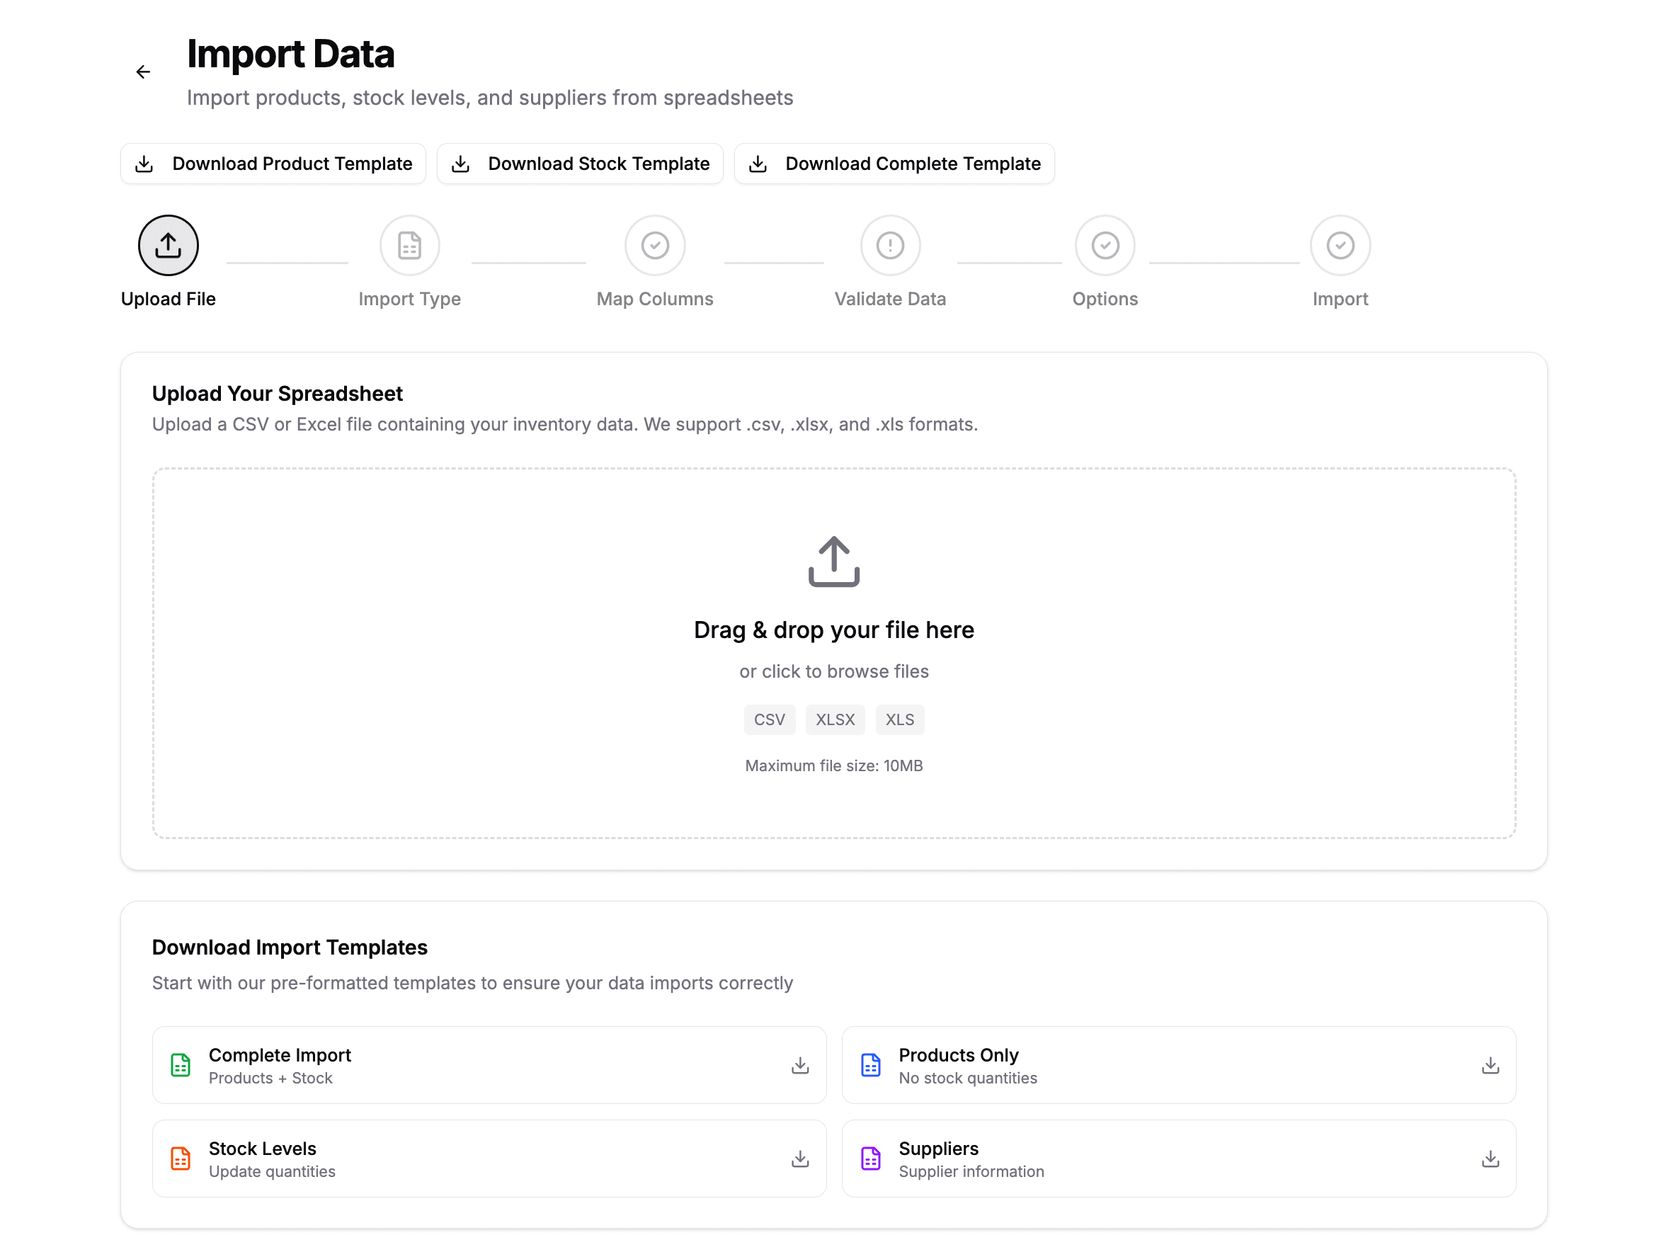The image size is (1654, 1252).
Task: Select the XLSX format badge
Action: (x=835, y=719)
